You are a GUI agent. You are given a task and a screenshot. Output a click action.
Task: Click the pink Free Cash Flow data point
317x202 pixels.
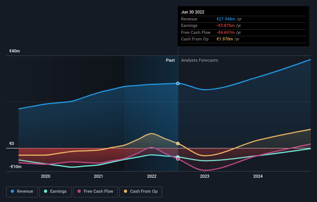point(178,159)
